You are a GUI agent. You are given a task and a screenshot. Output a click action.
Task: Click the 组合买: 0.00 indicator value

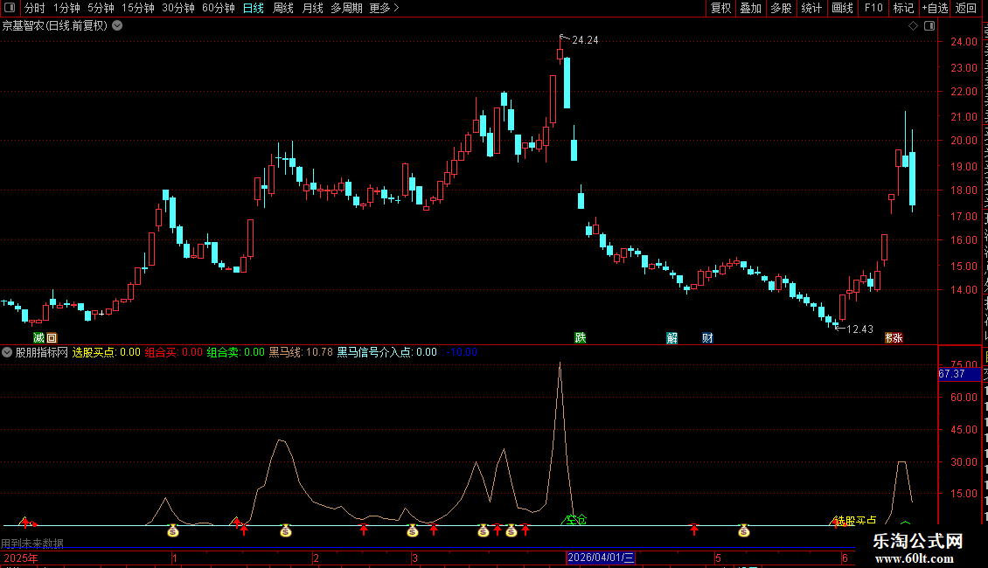click(174, 353)
